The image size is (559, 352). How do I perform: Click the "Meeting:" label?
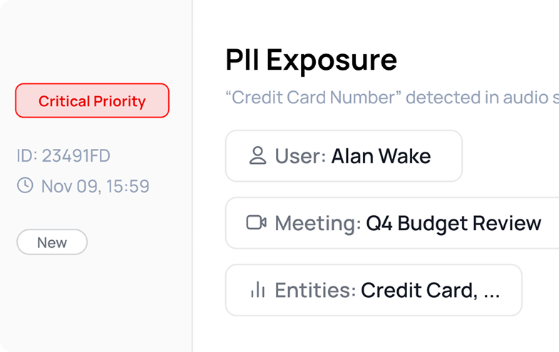pyautogui.click(x=317, y=223)
